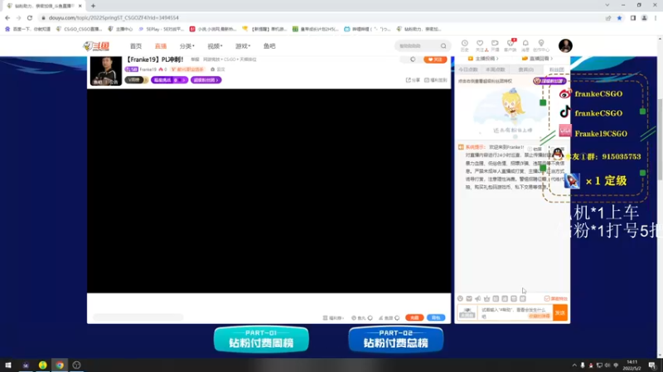Click the site search input field

[x=418, y=45]
